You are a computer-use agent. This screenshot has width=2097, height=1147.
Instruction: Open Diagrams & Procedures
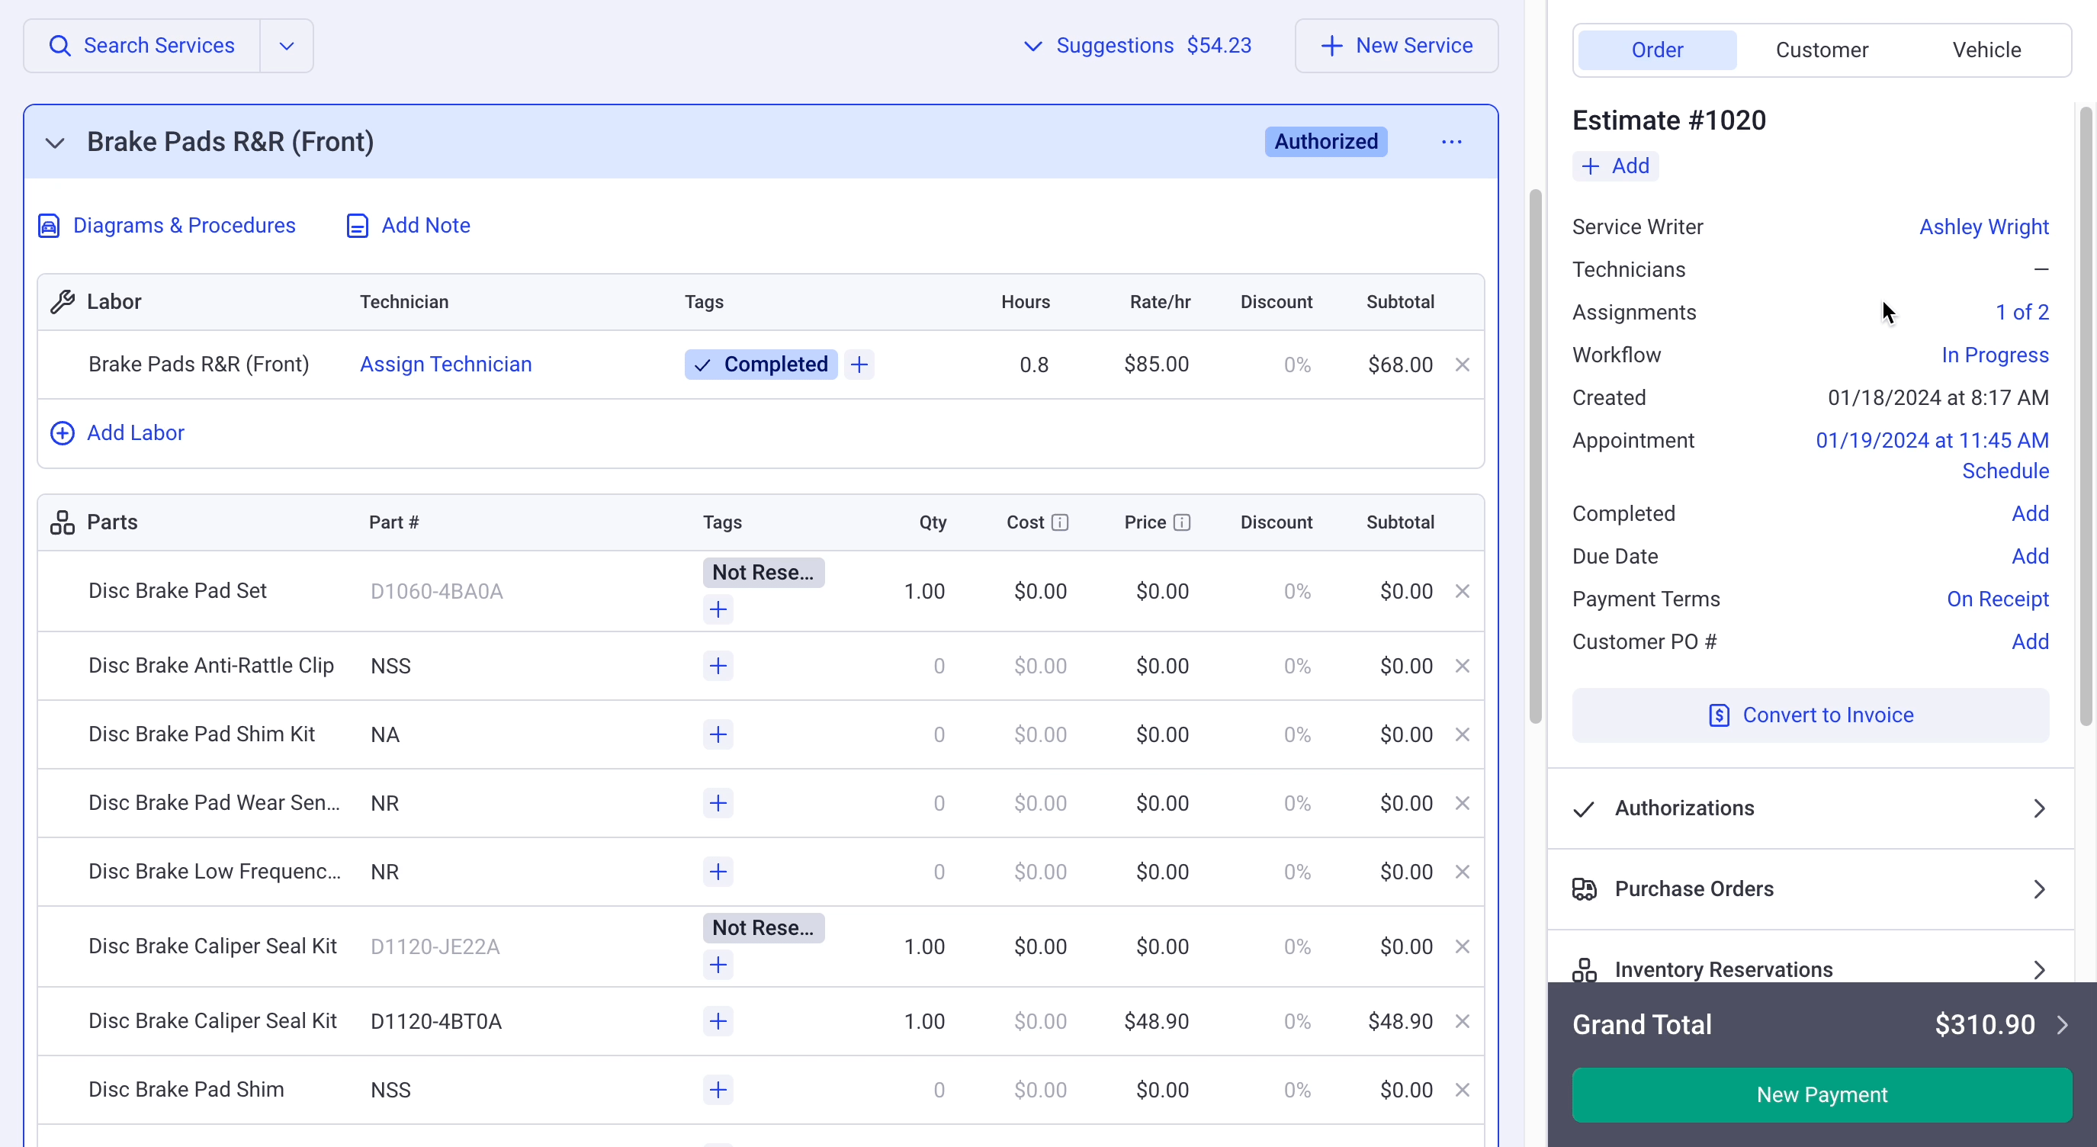[185, 225]
